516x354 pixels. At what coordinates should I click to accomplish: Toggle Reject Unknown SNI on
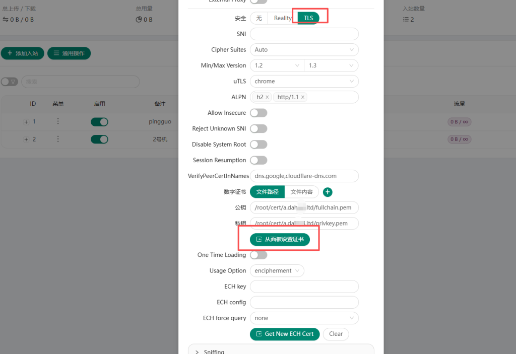(x=259, y=128)
